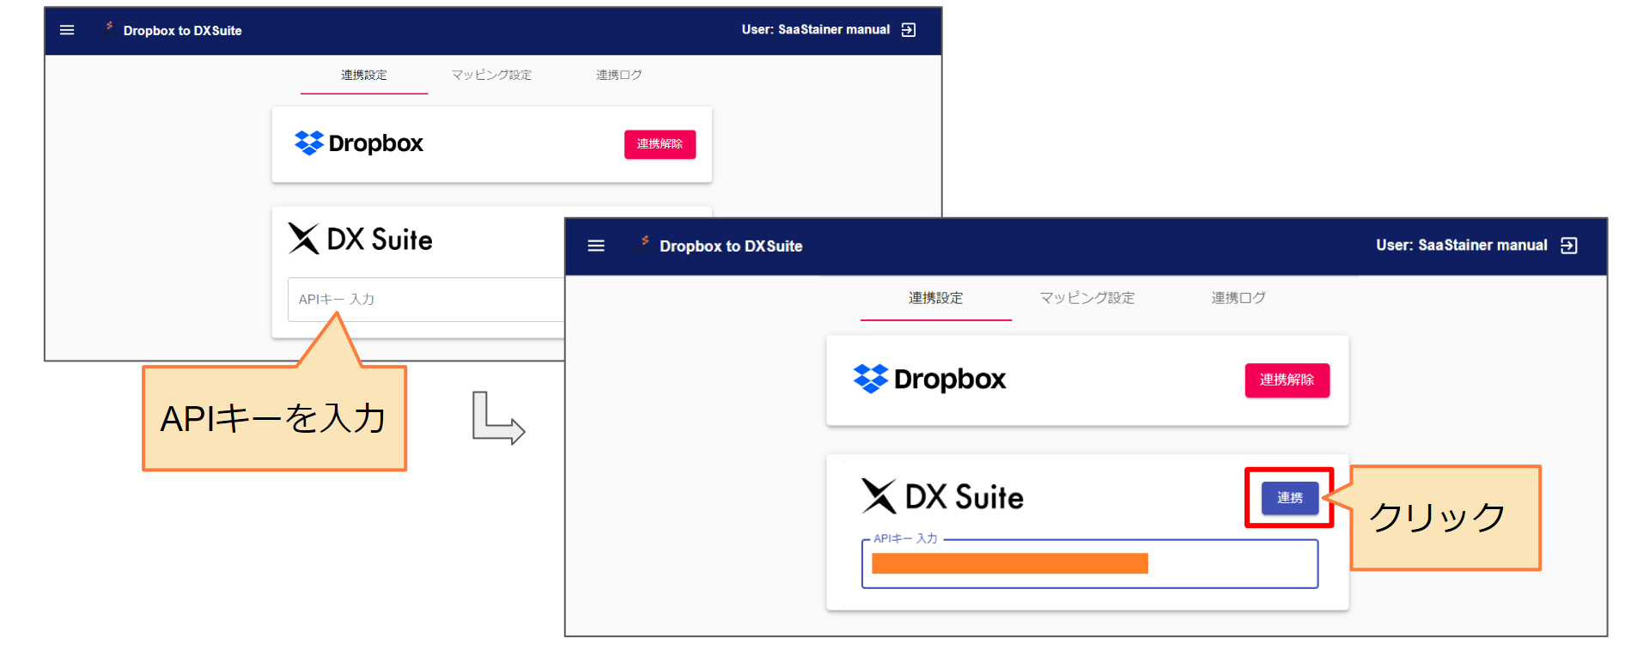1649x650 pixels.
Task: Click DX Suite logo in front window
Action: coord(942,496)
